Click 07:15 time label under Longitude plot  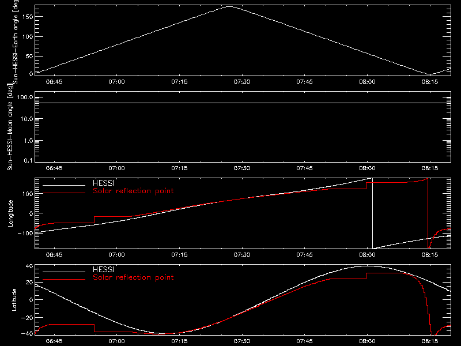pyautogui.click(x=179, y=255)
